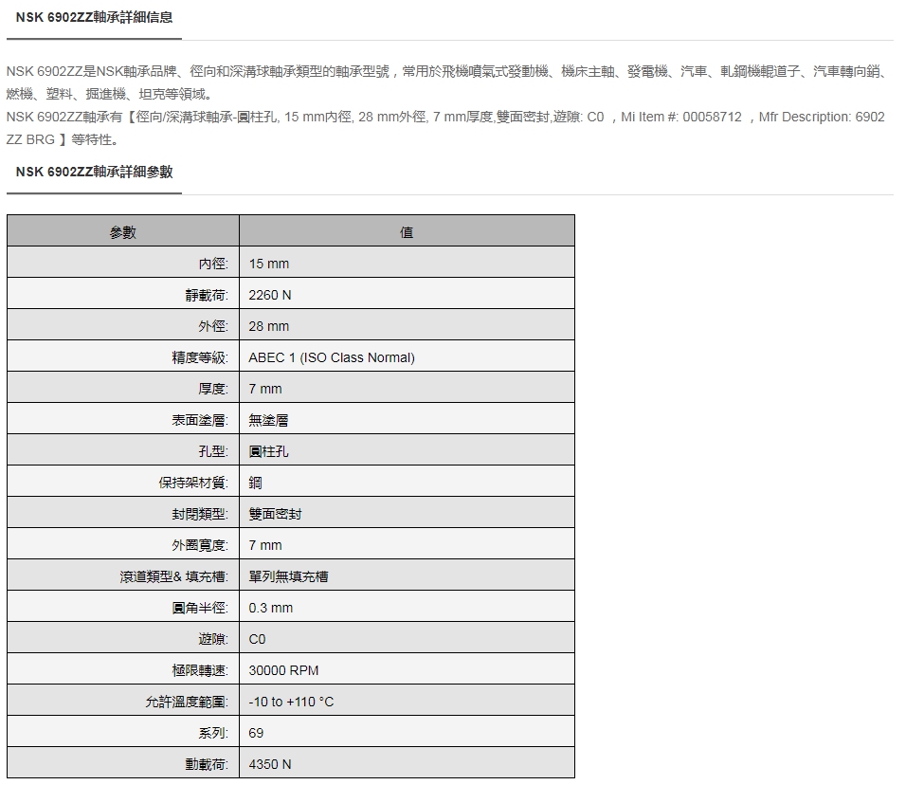The height and width of the screenshot is (785, 906).
Task: Select the "C0" value in the table
Action: [257, 638]
